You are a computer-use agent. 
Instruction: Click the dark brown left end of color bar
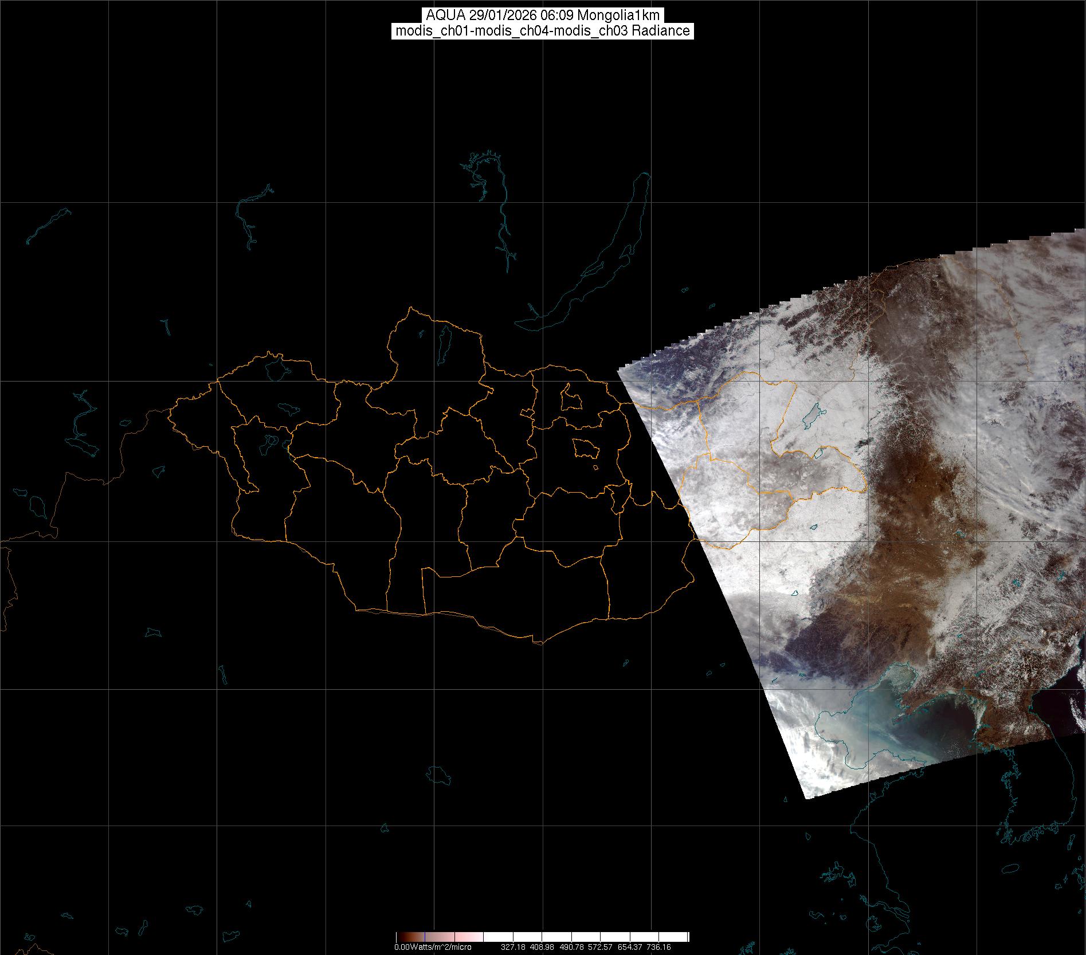tap(404, 937)
